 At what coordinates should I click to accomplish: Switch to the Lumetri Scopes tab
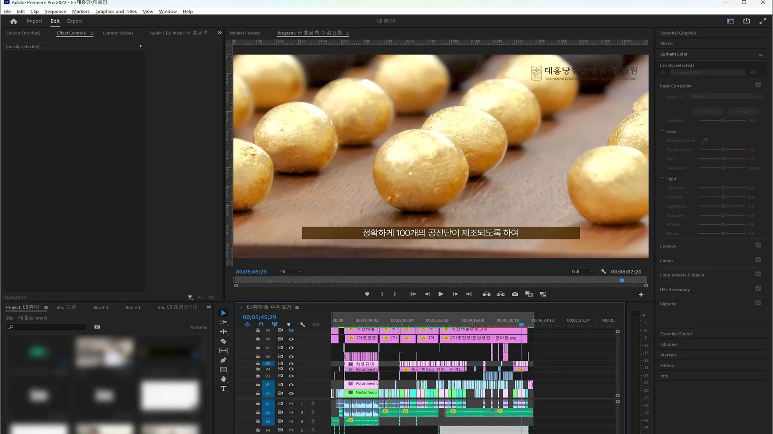tap(118, 33)
